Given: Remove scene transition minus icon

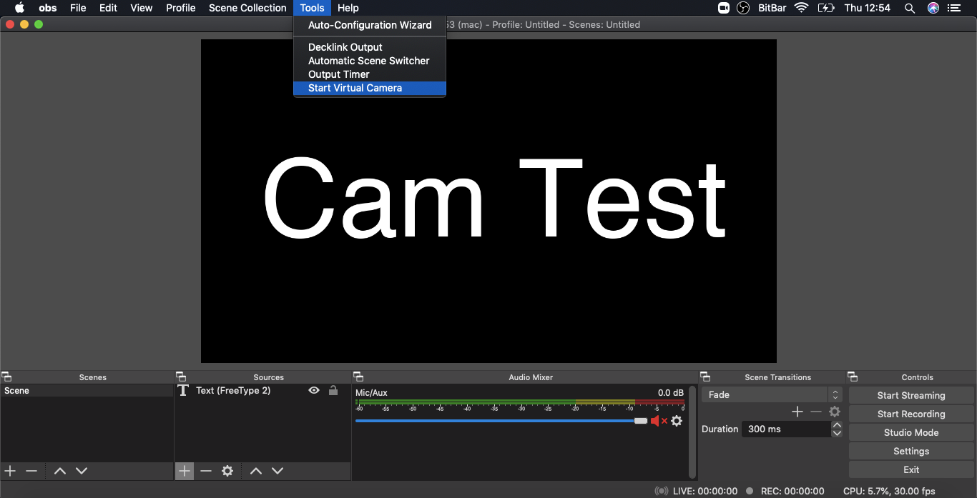Looking at the screenshot, I should click(816, 412).
